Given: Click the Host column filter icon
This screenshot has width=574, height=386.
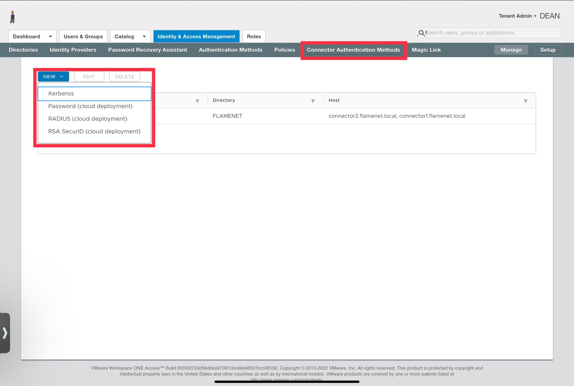Looking at the screenshot, I should [x=525, y=101].
